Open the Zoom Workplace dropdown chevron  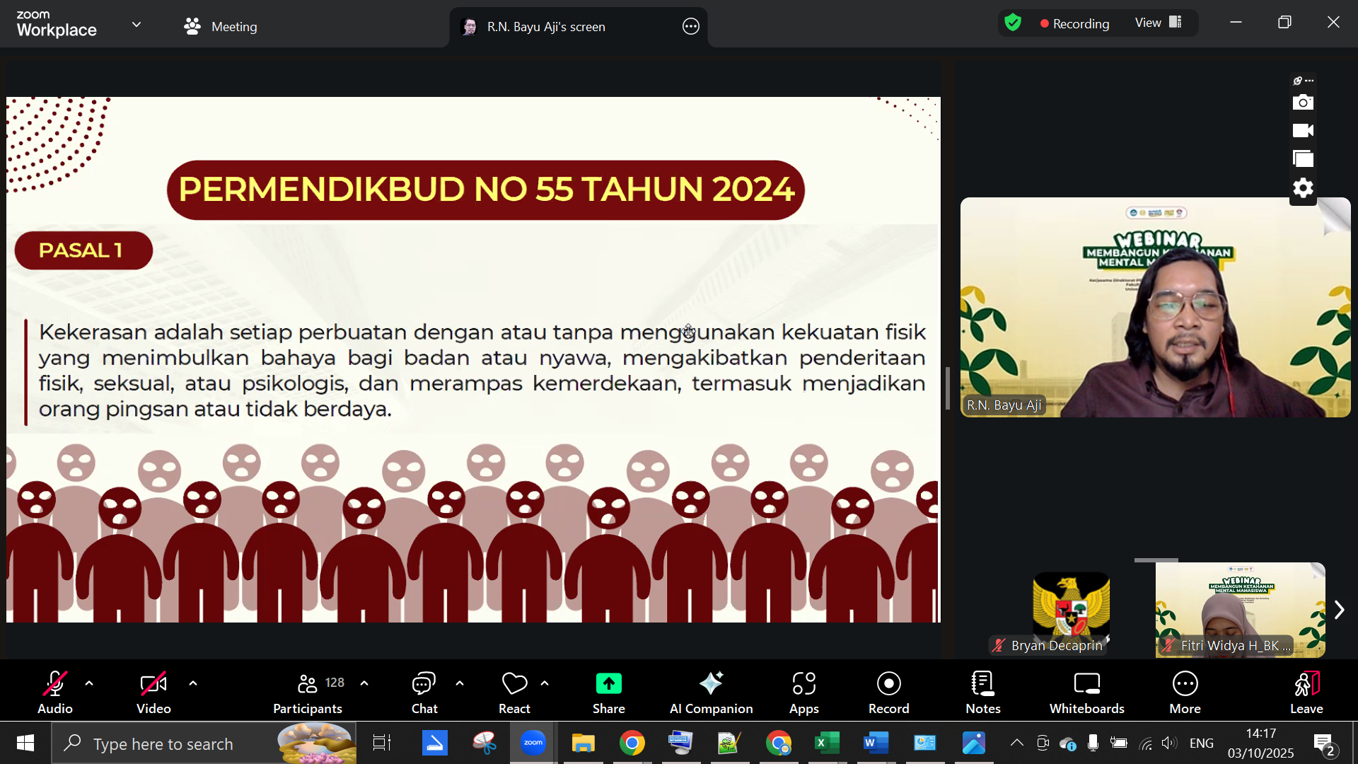pos(137,24)
